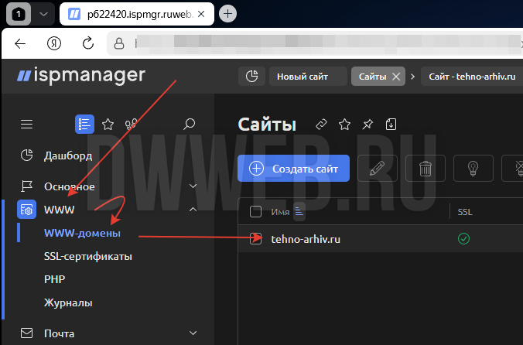Copy page link icon next to Сайты

(321, 125)
